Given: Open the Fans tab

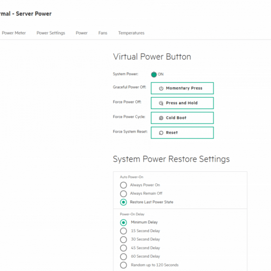Looking at the screenshot, I should click(x=103, y=33).
